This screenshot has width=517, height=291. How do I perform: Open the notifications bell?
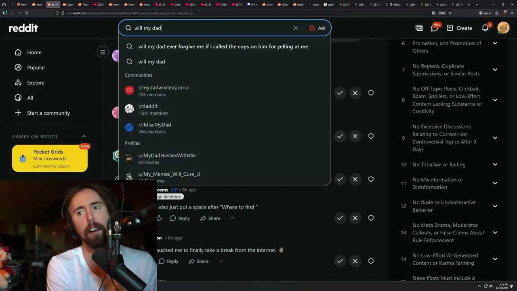(485, 28)
